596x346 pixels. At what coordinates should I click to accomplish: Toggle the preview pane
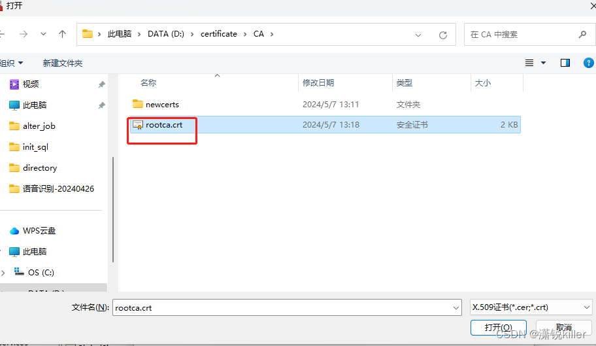[565, 63]
